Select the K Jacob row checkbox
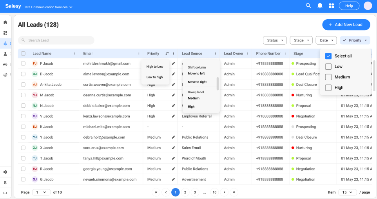Image resolution: width=377 pixels, height=199 pixels. pos(24,127)
